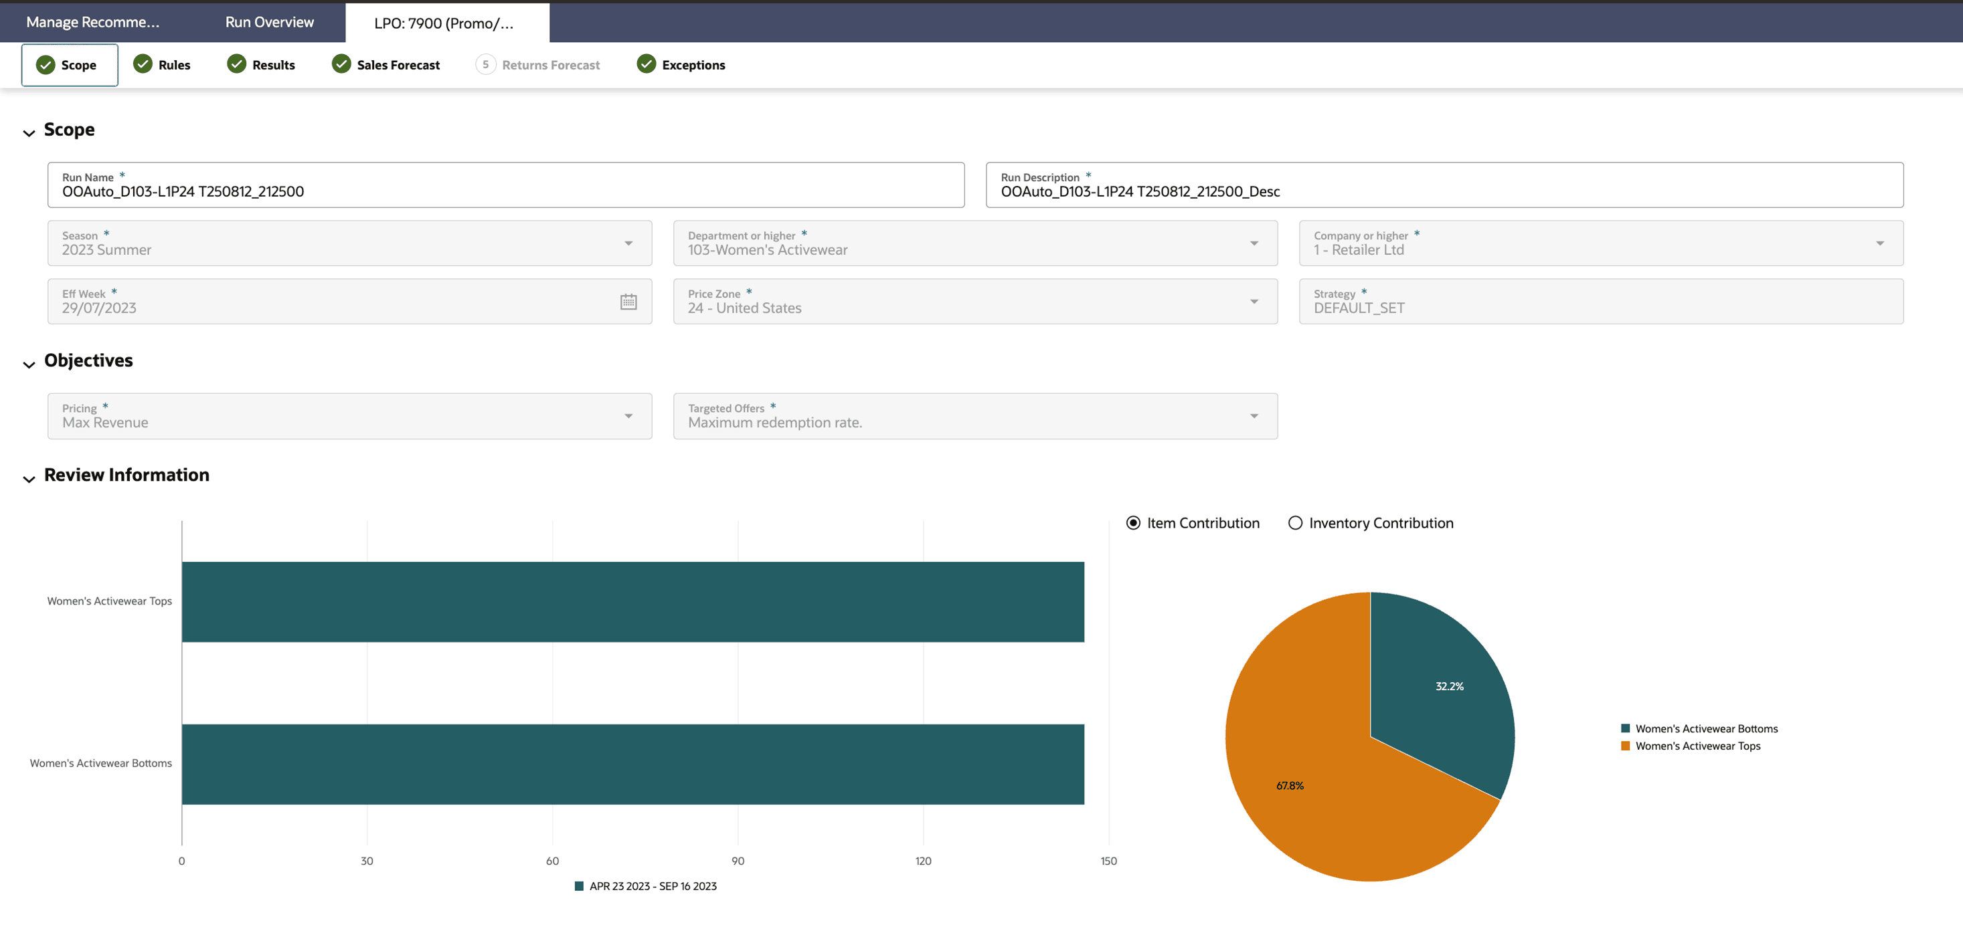Click the Returns Forecast step 5 circle

coord(485,64)
